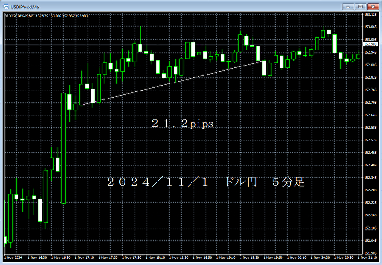Click the 1 Nov 18:30 time axis label
This screenshot has width=382, height=265.
179,258
